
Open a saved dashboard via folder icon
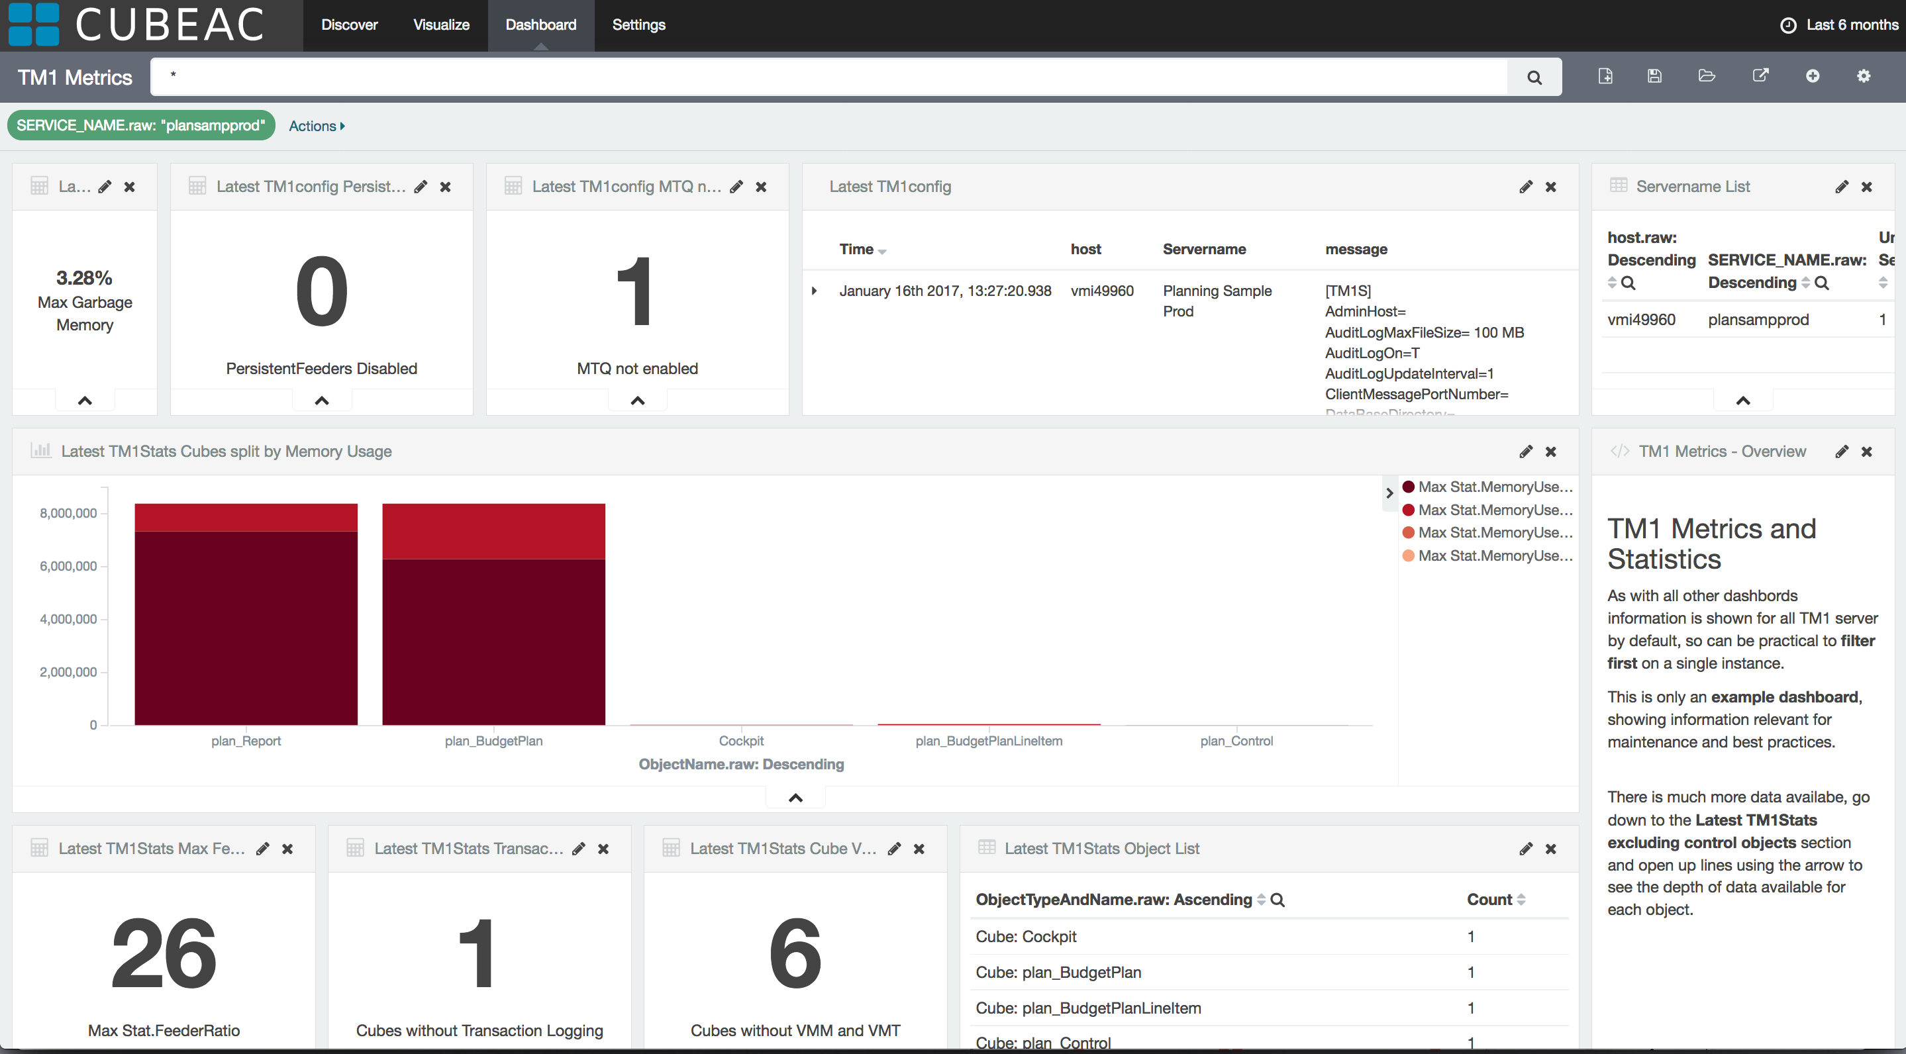coord(1707,76)
